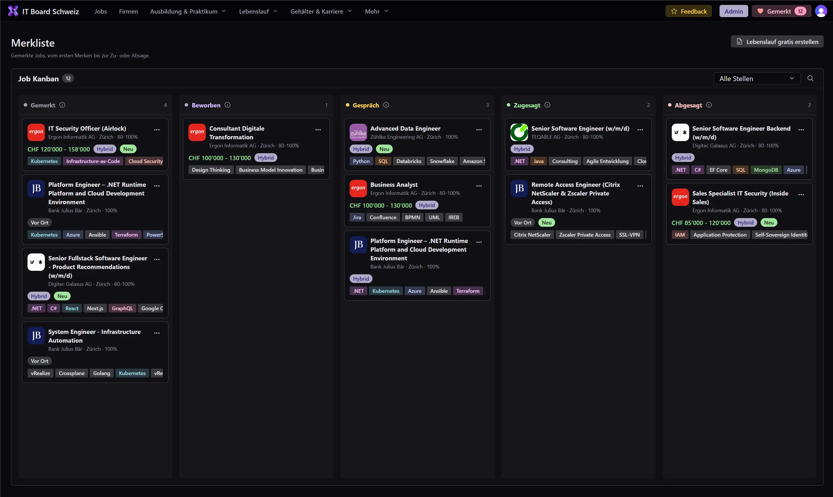Open options for Senior Fullstack Software Engineer card
Screen dimensions: 833x497
coord(157,260)
